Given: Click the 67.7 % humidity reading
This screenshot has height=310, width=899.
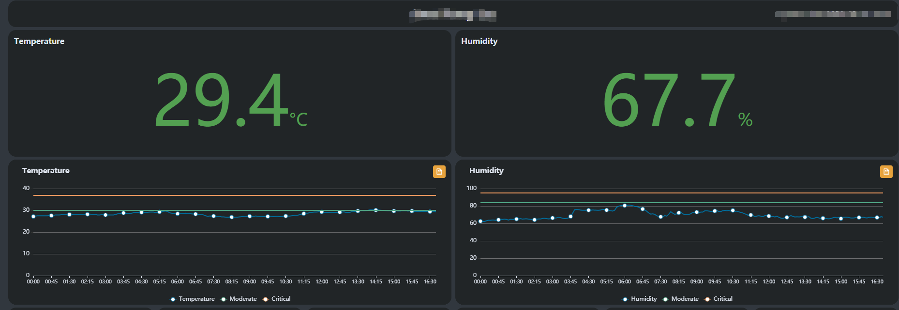Looking at the screenshot, I should (677, 100).
